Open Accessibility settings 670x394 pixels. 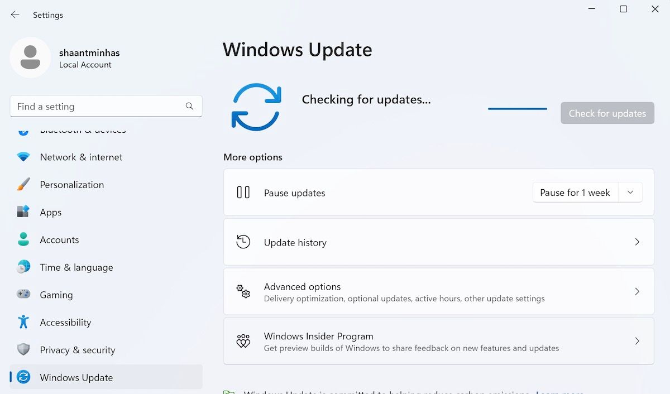tap(106, 322)
